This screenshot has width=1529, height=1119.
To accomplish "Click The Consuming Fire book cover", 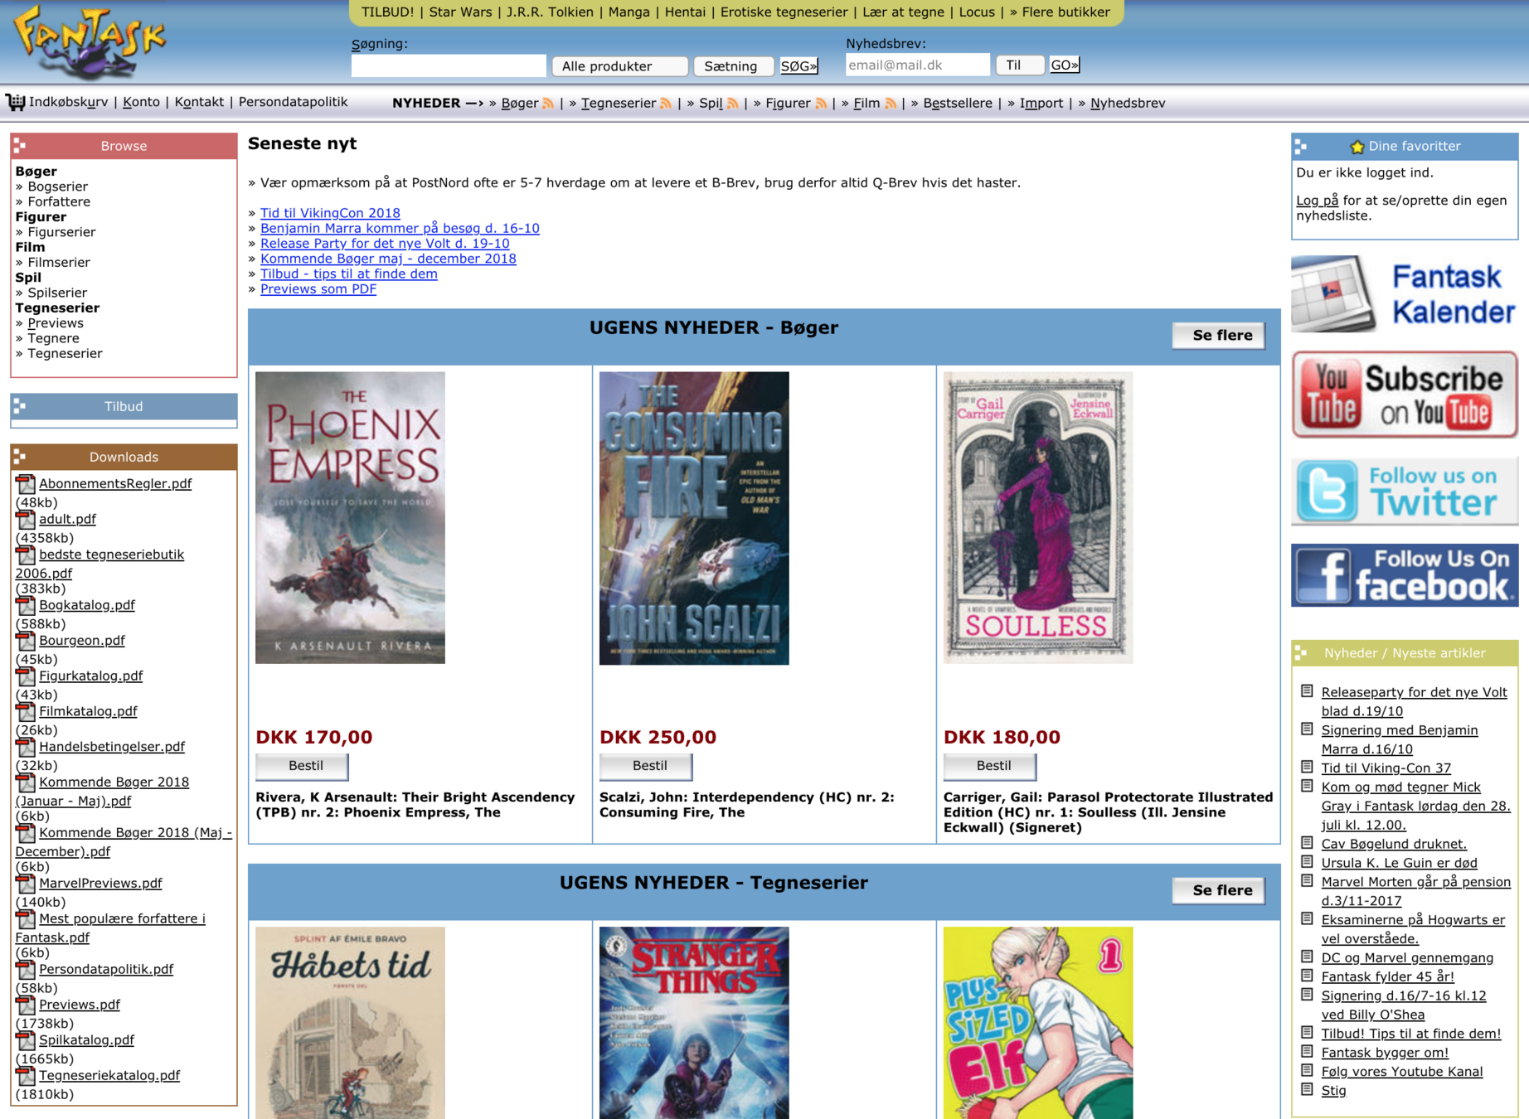I will (694, 517).
